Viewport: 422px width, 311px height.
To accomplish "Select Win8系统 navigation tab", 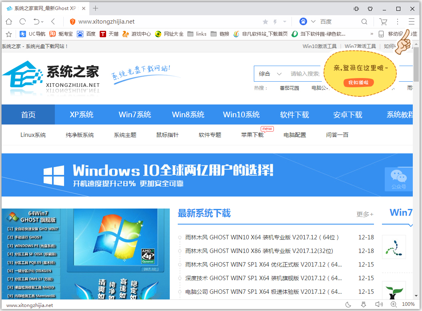I will [x=188, y=114].
